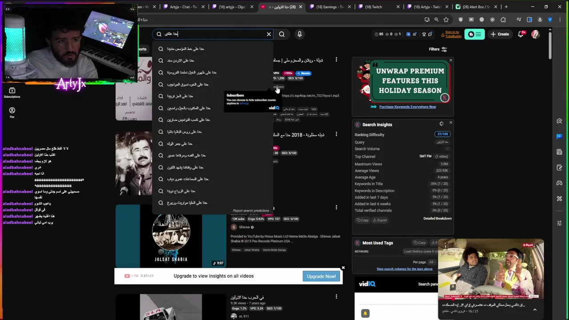This screenshot has height=320, width=569.
Task: Open the m. 911 channel link
Action: click(244, 316)
